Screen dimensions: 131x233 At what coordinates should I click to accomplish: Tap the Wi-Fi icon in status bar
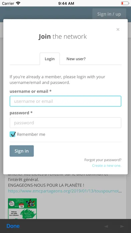(x=18, y=3)
